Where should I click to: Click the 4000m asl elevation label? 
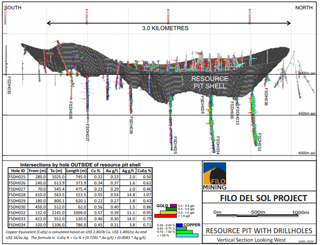point(305,153)
